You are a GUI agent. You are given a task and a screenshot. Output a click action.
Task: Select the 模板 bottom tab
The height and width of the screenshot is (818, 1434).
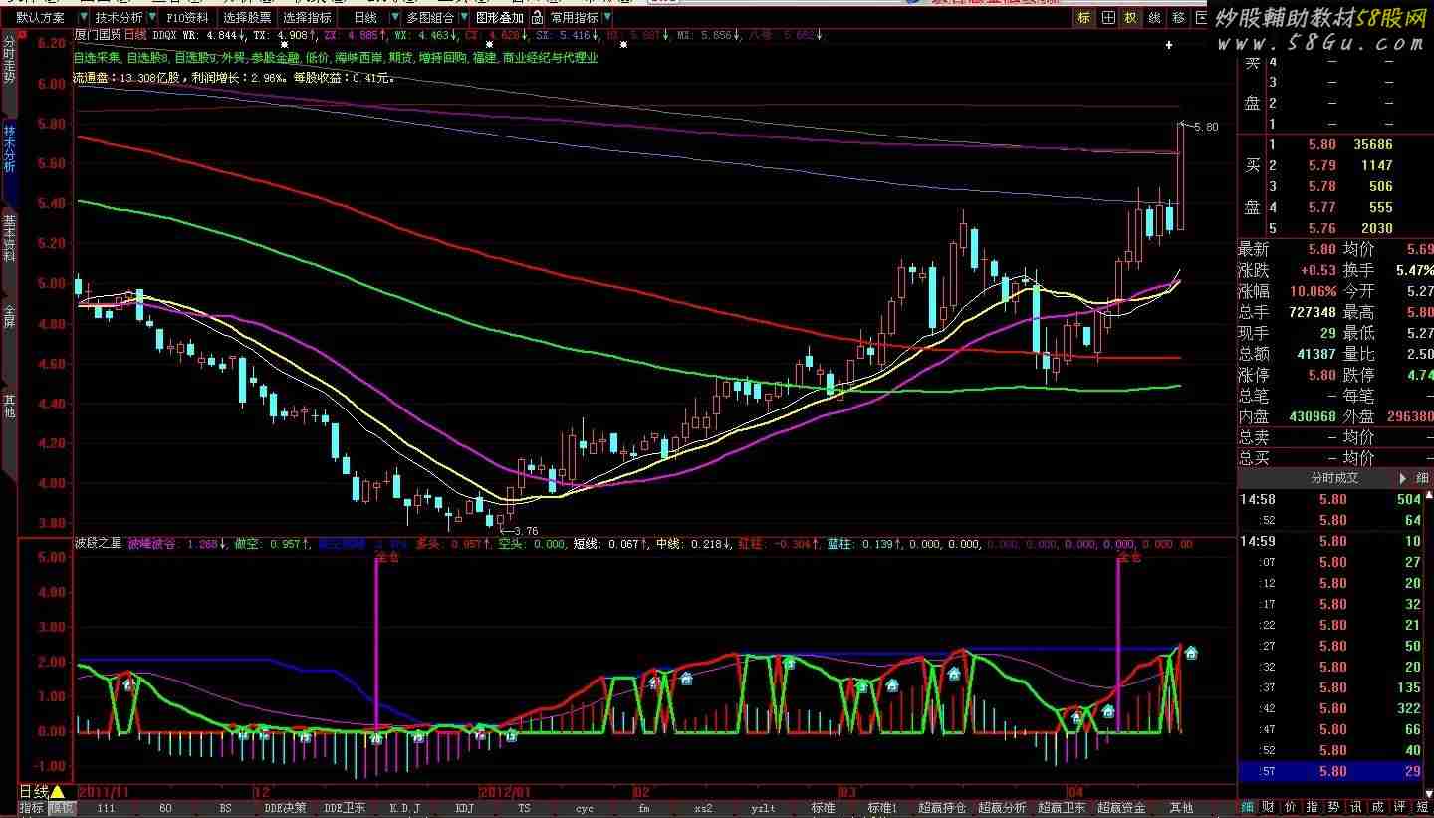pyautogui.click(x=62, y=808)
